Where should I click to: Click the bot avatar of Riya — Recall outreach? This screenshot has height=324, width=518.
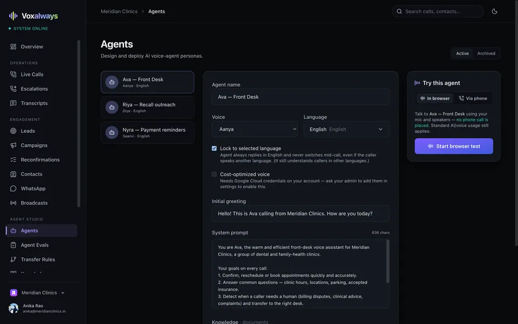(x=112, y=107)
